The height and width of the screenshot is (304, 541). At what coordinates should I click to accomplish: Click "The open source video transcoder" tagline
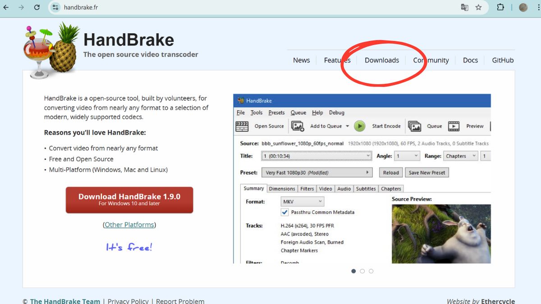141,54
